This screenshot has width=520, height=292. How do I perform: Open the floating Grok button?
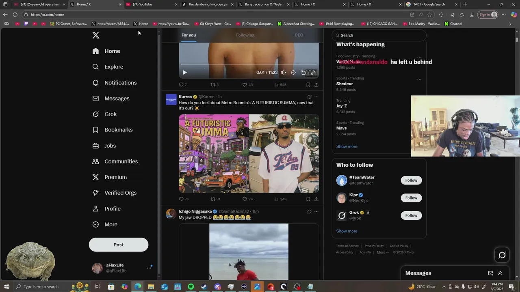pos(502,255)
